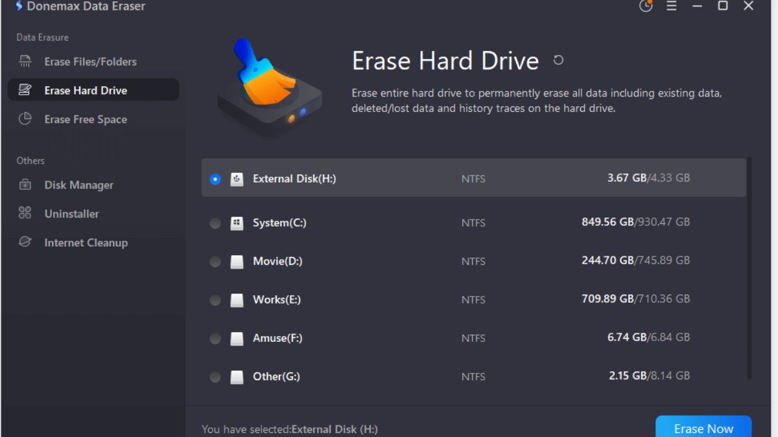778x437 pixels.
Task: Click NTFS in the Works(E:) row
Action: tap(473, 300)
